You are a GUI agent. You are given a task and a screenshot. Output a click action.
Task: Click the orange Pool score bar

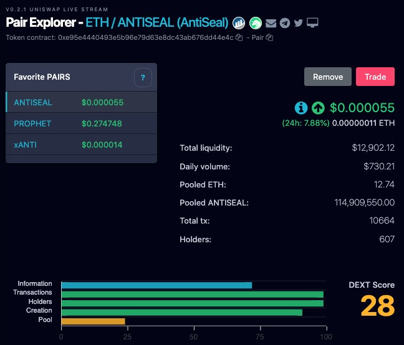(x=94, y=321)
